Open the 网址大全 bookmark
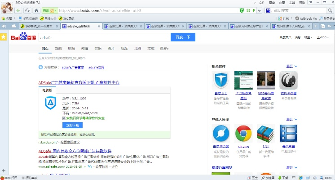The image size is (335, 180). [48, 18]
